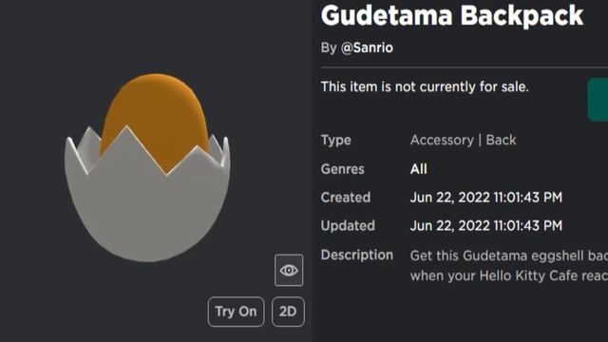608x342 pixels.
Task: Click the green button beside sale status
Action: click(x=598, y=100)
